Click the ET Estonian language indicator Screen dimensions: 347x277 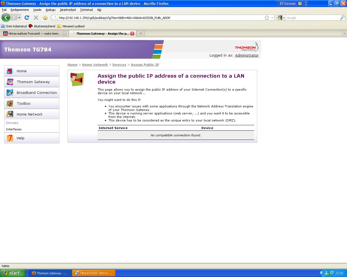point(288,4)
